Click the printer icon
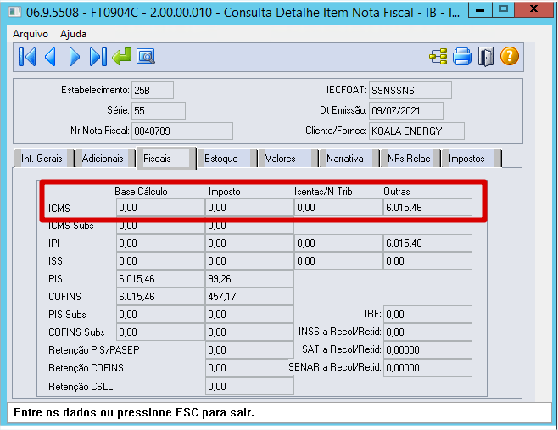This screenshot has height=430, width=558. point(462,57)
